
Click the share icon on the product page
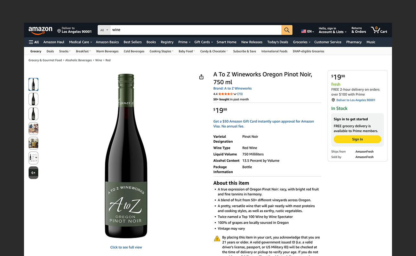[x=201, y=77]
